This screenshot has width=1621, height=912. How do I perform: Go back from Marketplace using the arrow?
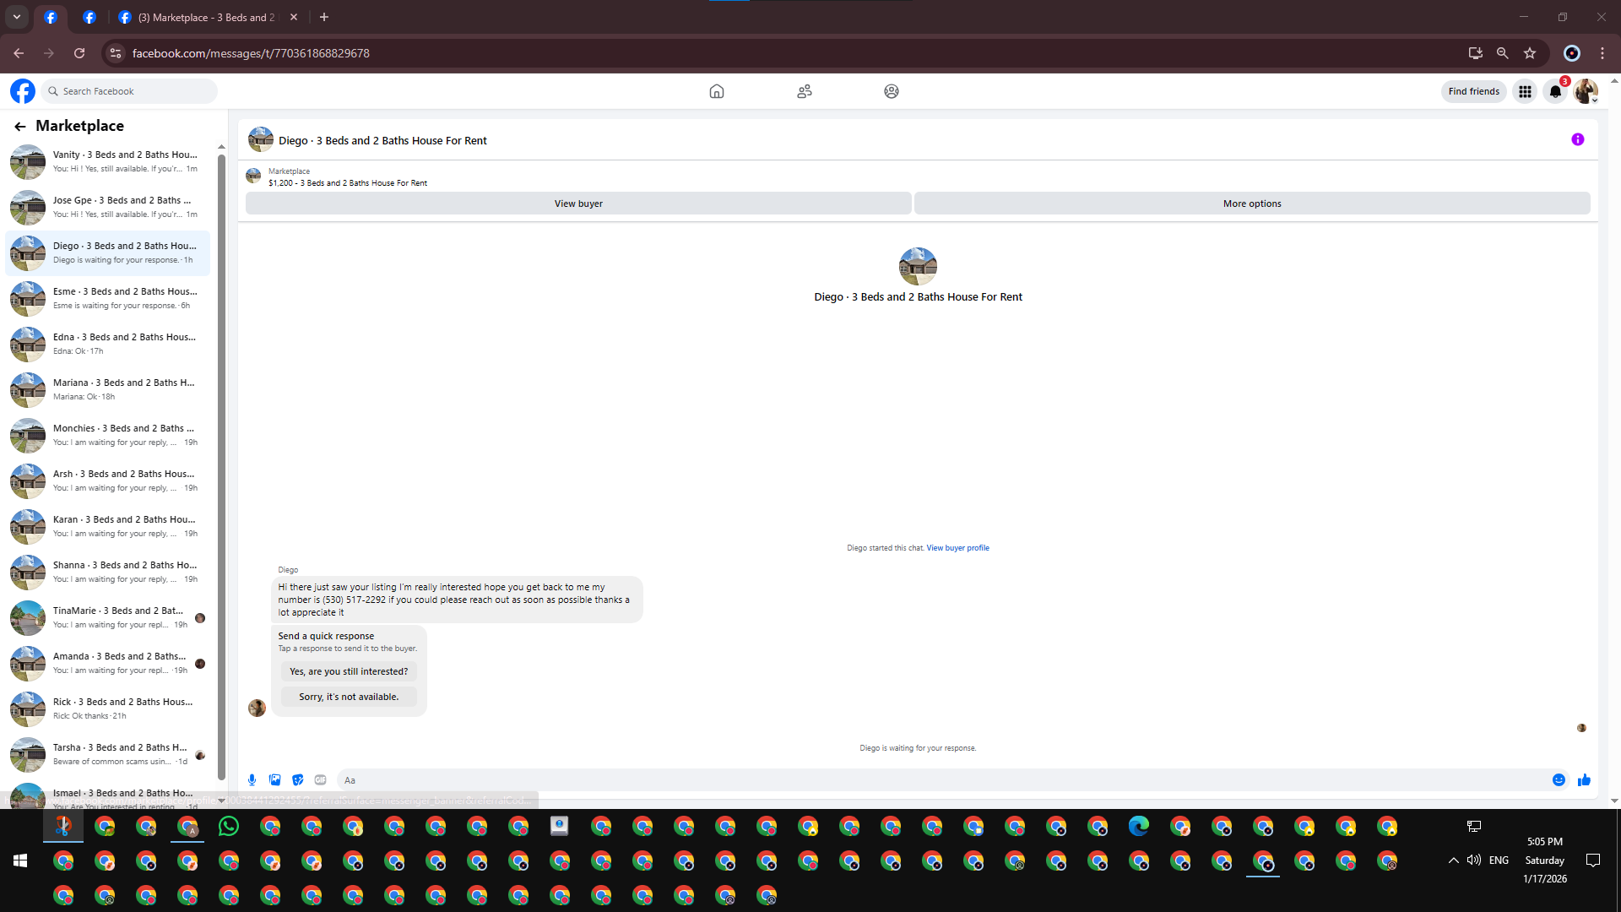19,126
